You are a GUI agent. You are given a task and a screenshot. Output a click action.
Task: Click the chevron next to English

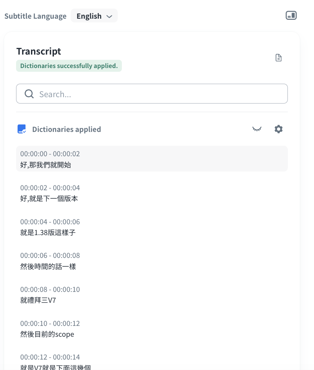[109, 16]
